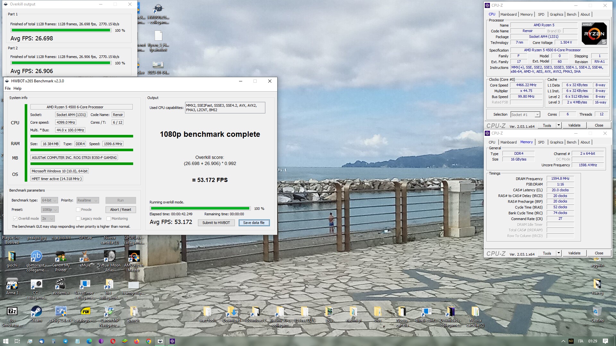Image resolution: width=616 pixels, height=346 pixels.
Task: Click the Windows Start button
Action: point(5,341)
